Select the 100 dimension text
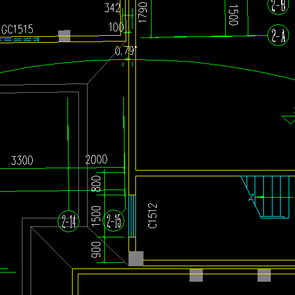 [x=116, y=27]
